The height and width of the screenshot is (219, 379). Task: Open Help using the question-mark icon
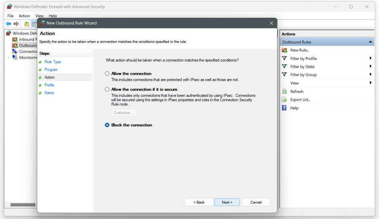click(x=285, y=108)
